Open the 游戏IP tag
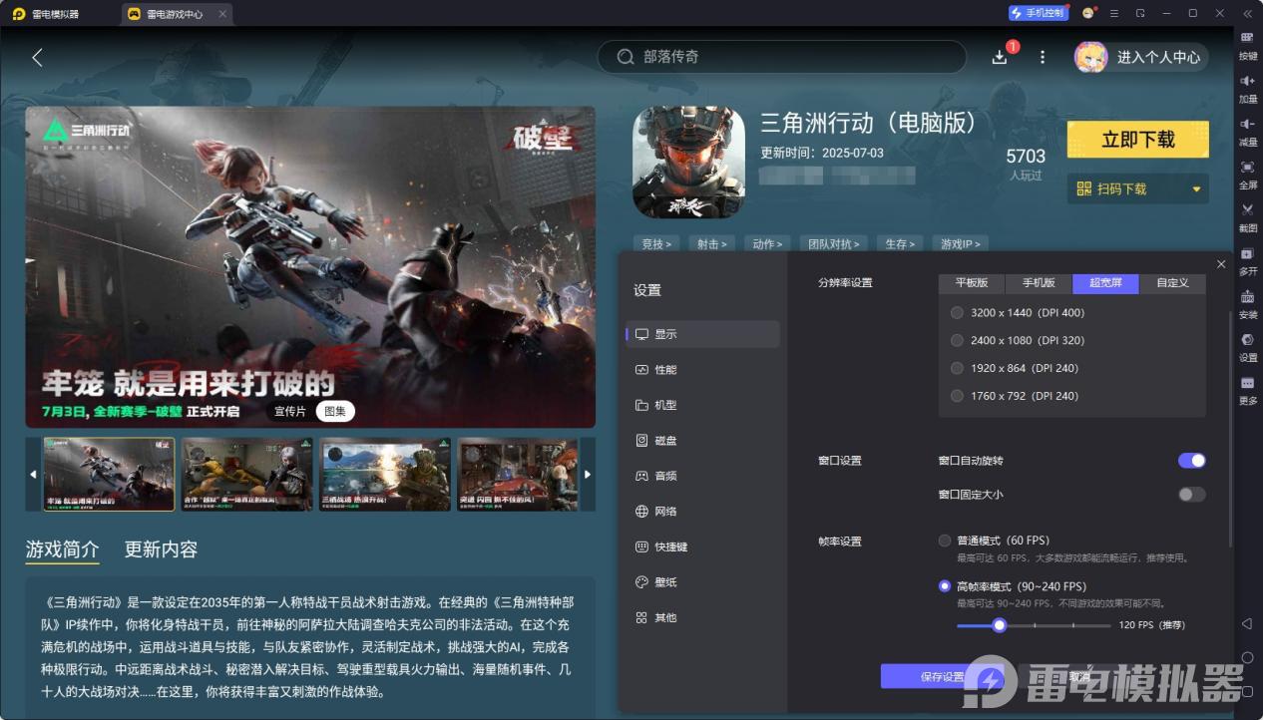This screenshot has height=720, width=1263. point(961,243)
